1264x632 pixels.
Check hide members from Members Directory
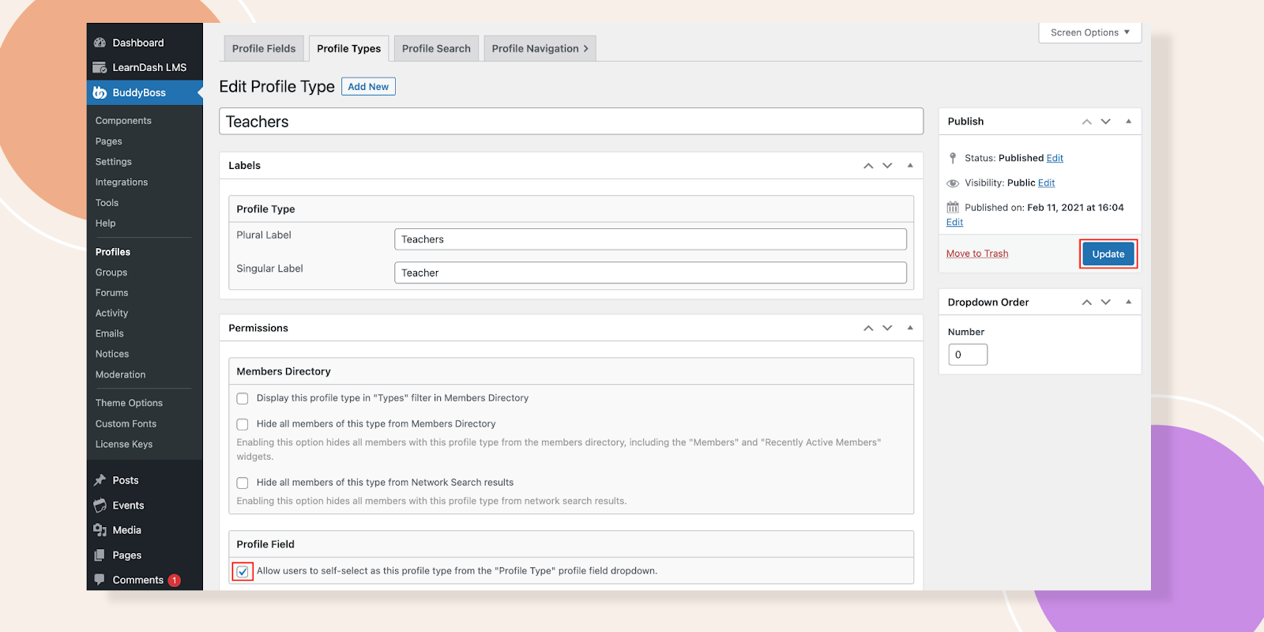243,424
